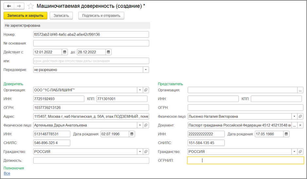Click the back navigation arrow

point(9,6)
